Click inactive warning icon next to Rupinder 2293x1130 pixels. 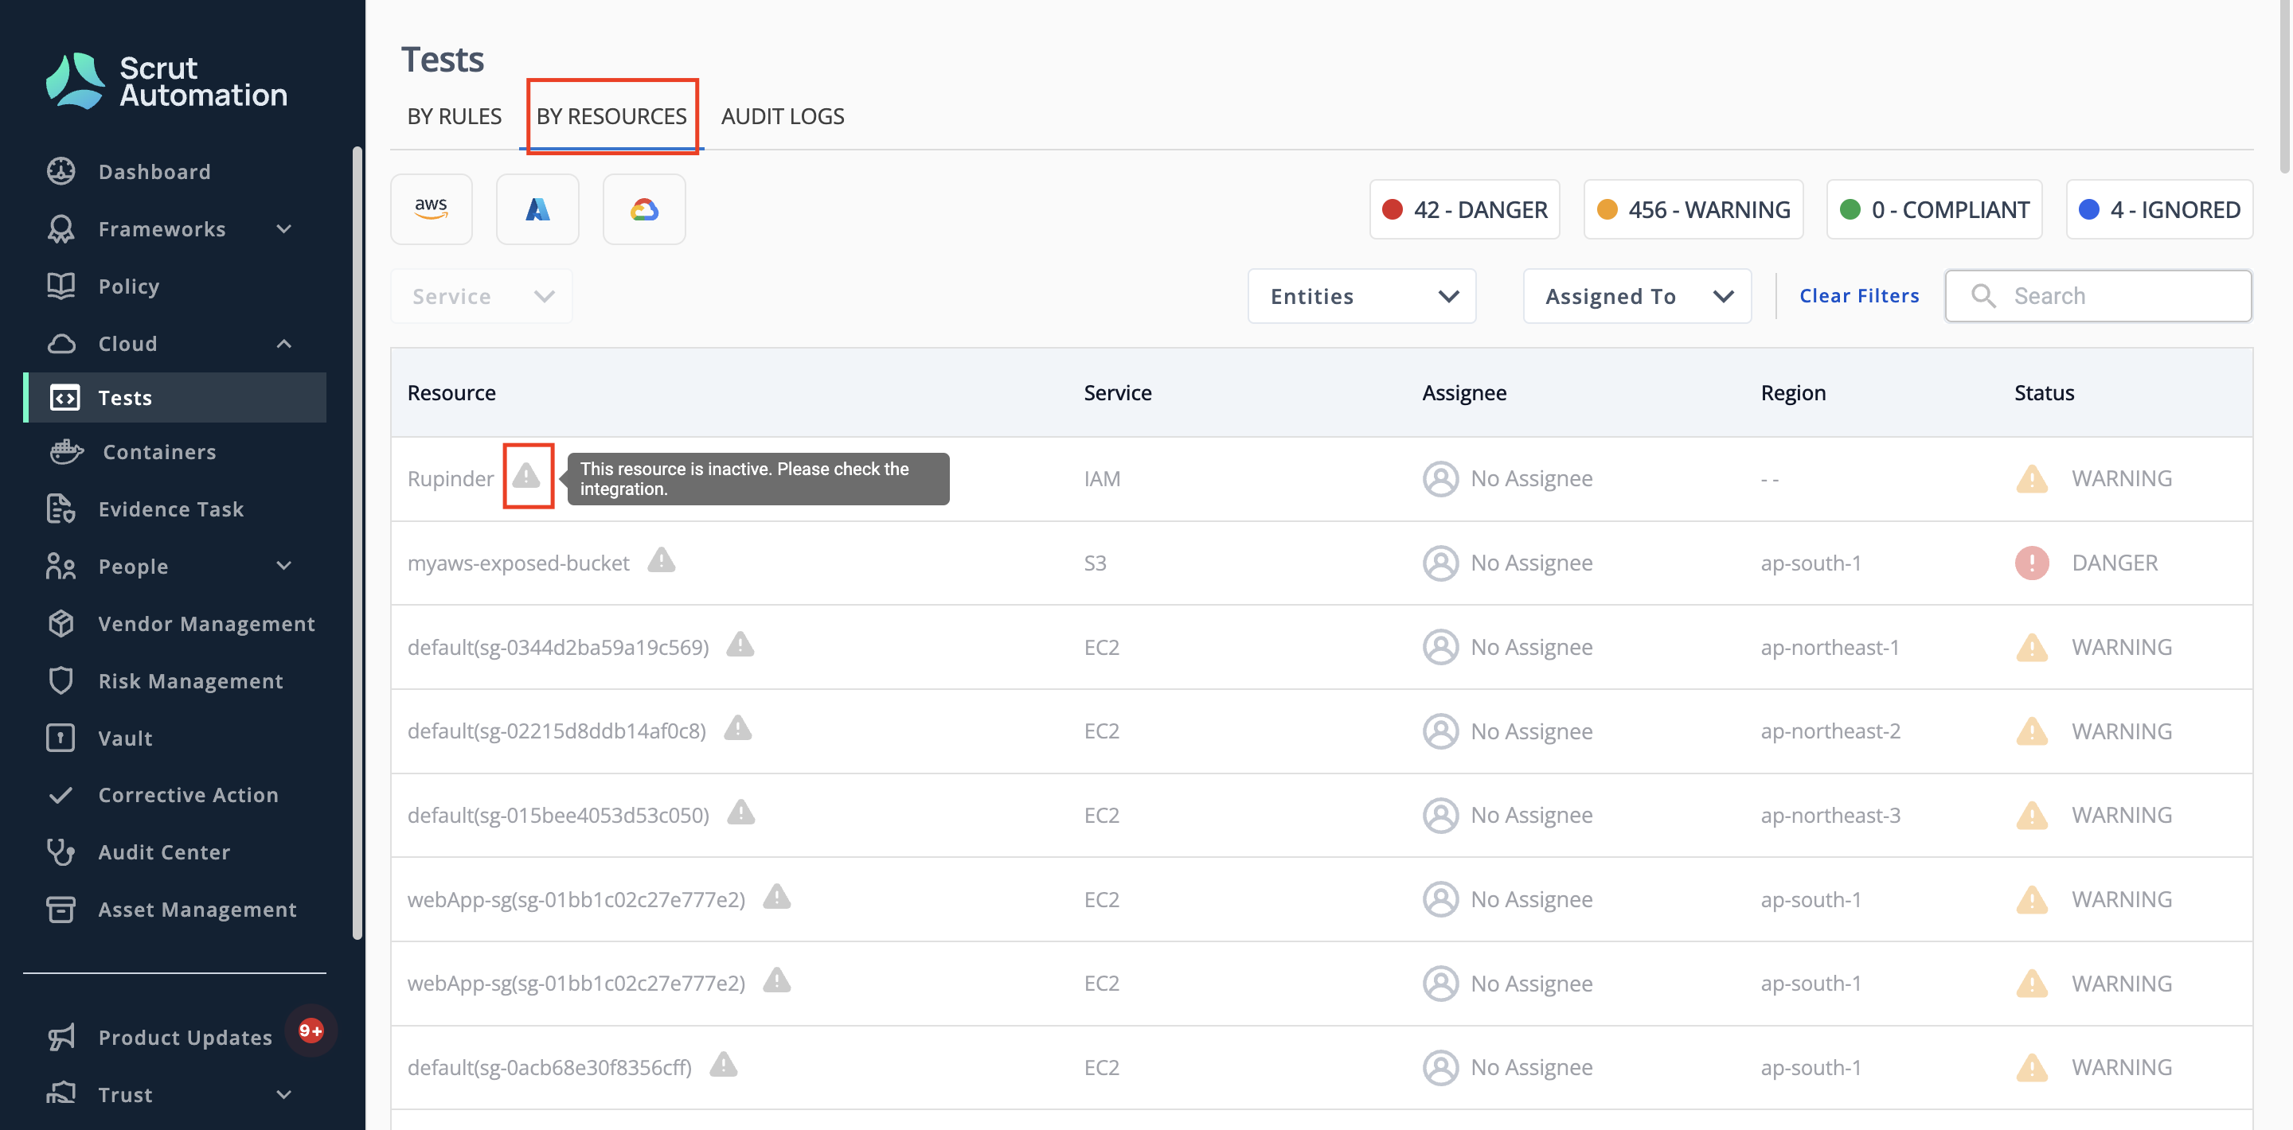526,476
